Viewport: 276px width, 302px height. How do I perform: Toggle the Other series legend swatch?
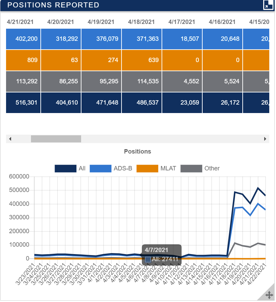tap(191, 168)
